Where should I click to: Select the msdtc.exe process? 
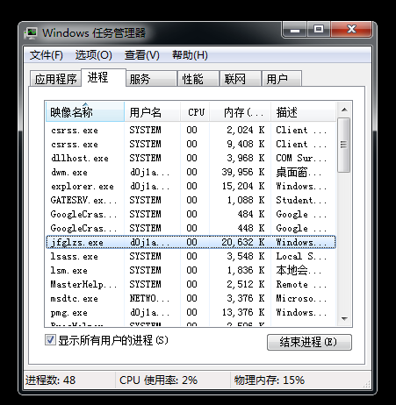[191, 298]
